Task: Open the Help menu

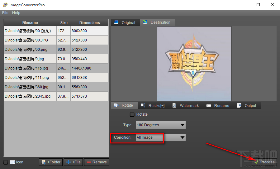Action: point(16,13)
